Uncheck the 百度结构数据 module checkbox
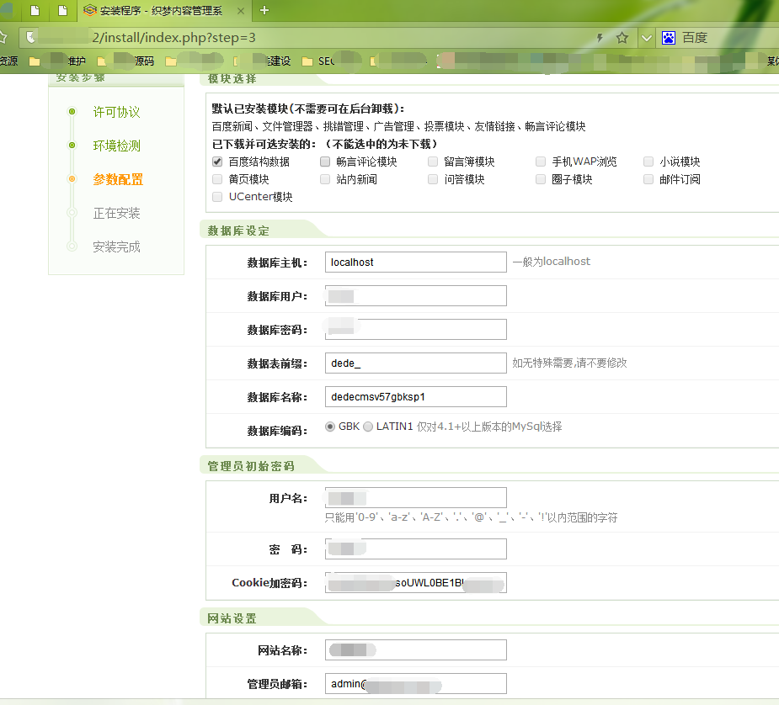The image size is (779, 705). coord(216,162)
